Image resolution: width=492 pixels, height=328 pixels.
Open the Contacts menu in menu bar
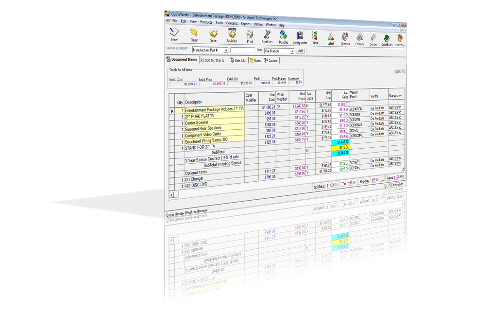coord(232,23)
